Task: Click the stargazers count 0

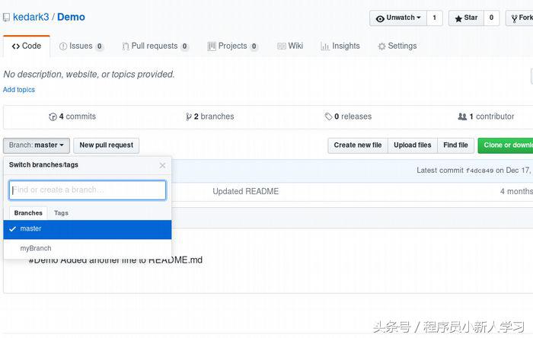Action: pyautogui.click(x=491, y=18)
